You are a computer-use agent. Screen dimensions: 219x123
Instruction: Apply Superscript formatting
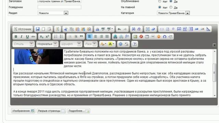point(47,37)
